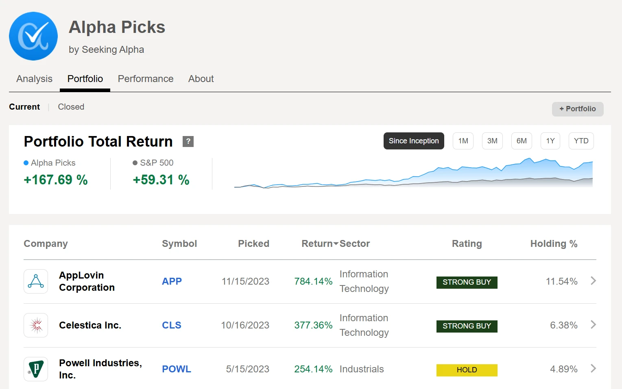Screen dimensions: 622x389
Task: Click the Celestica STRONG BUY rating badge
Action: tap(467, 326)
